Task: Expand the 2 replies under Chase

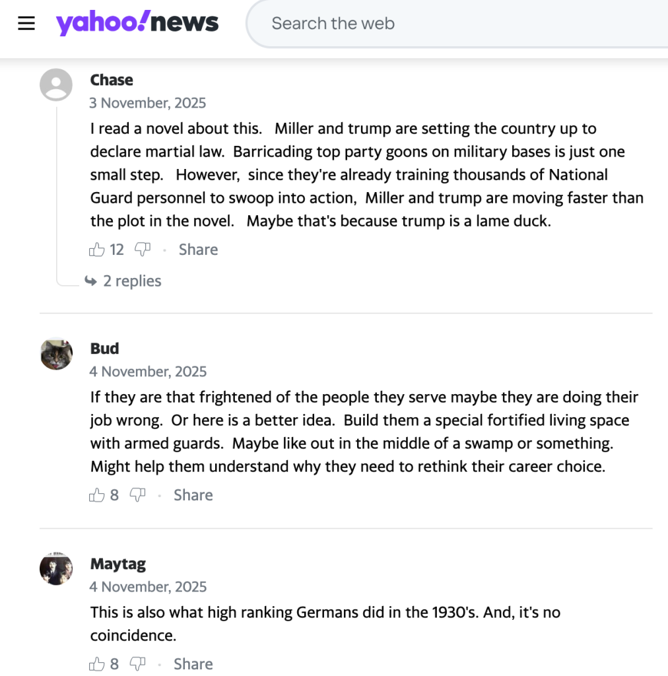Action: coord(132,281)
